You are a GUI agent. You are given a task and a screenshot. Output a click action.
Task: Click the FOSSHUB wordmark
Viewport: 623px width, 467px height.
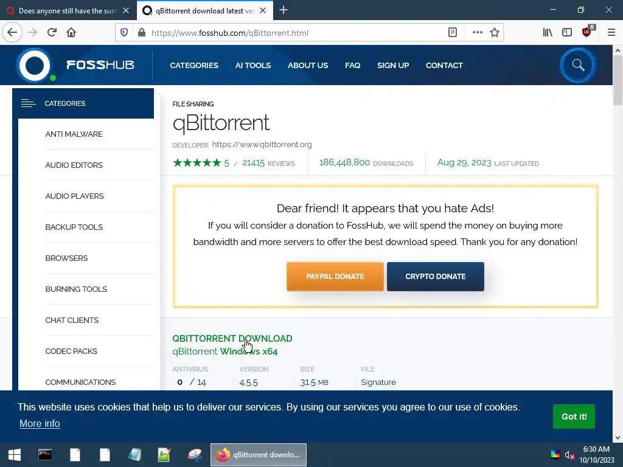tap(100, 64)
